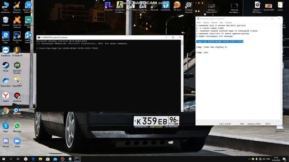Screen dimensions: 289x162
Task: Open File Explorer from the taskbar
Action: [x=40, y=159]
